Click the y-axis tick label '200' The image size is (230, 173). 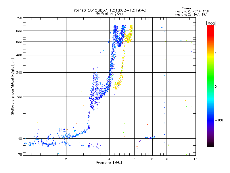click(x=19, y=97)
